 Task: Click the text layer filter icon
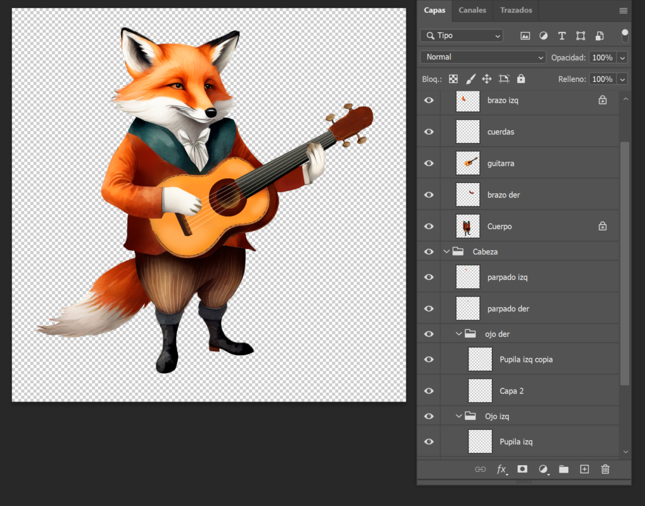pos(562,36)
